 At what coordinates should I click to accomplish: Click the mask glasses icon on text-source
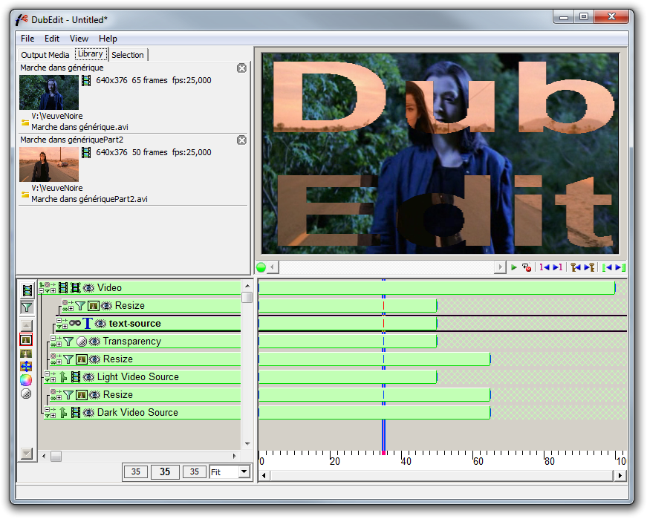[x=75, y=323]
